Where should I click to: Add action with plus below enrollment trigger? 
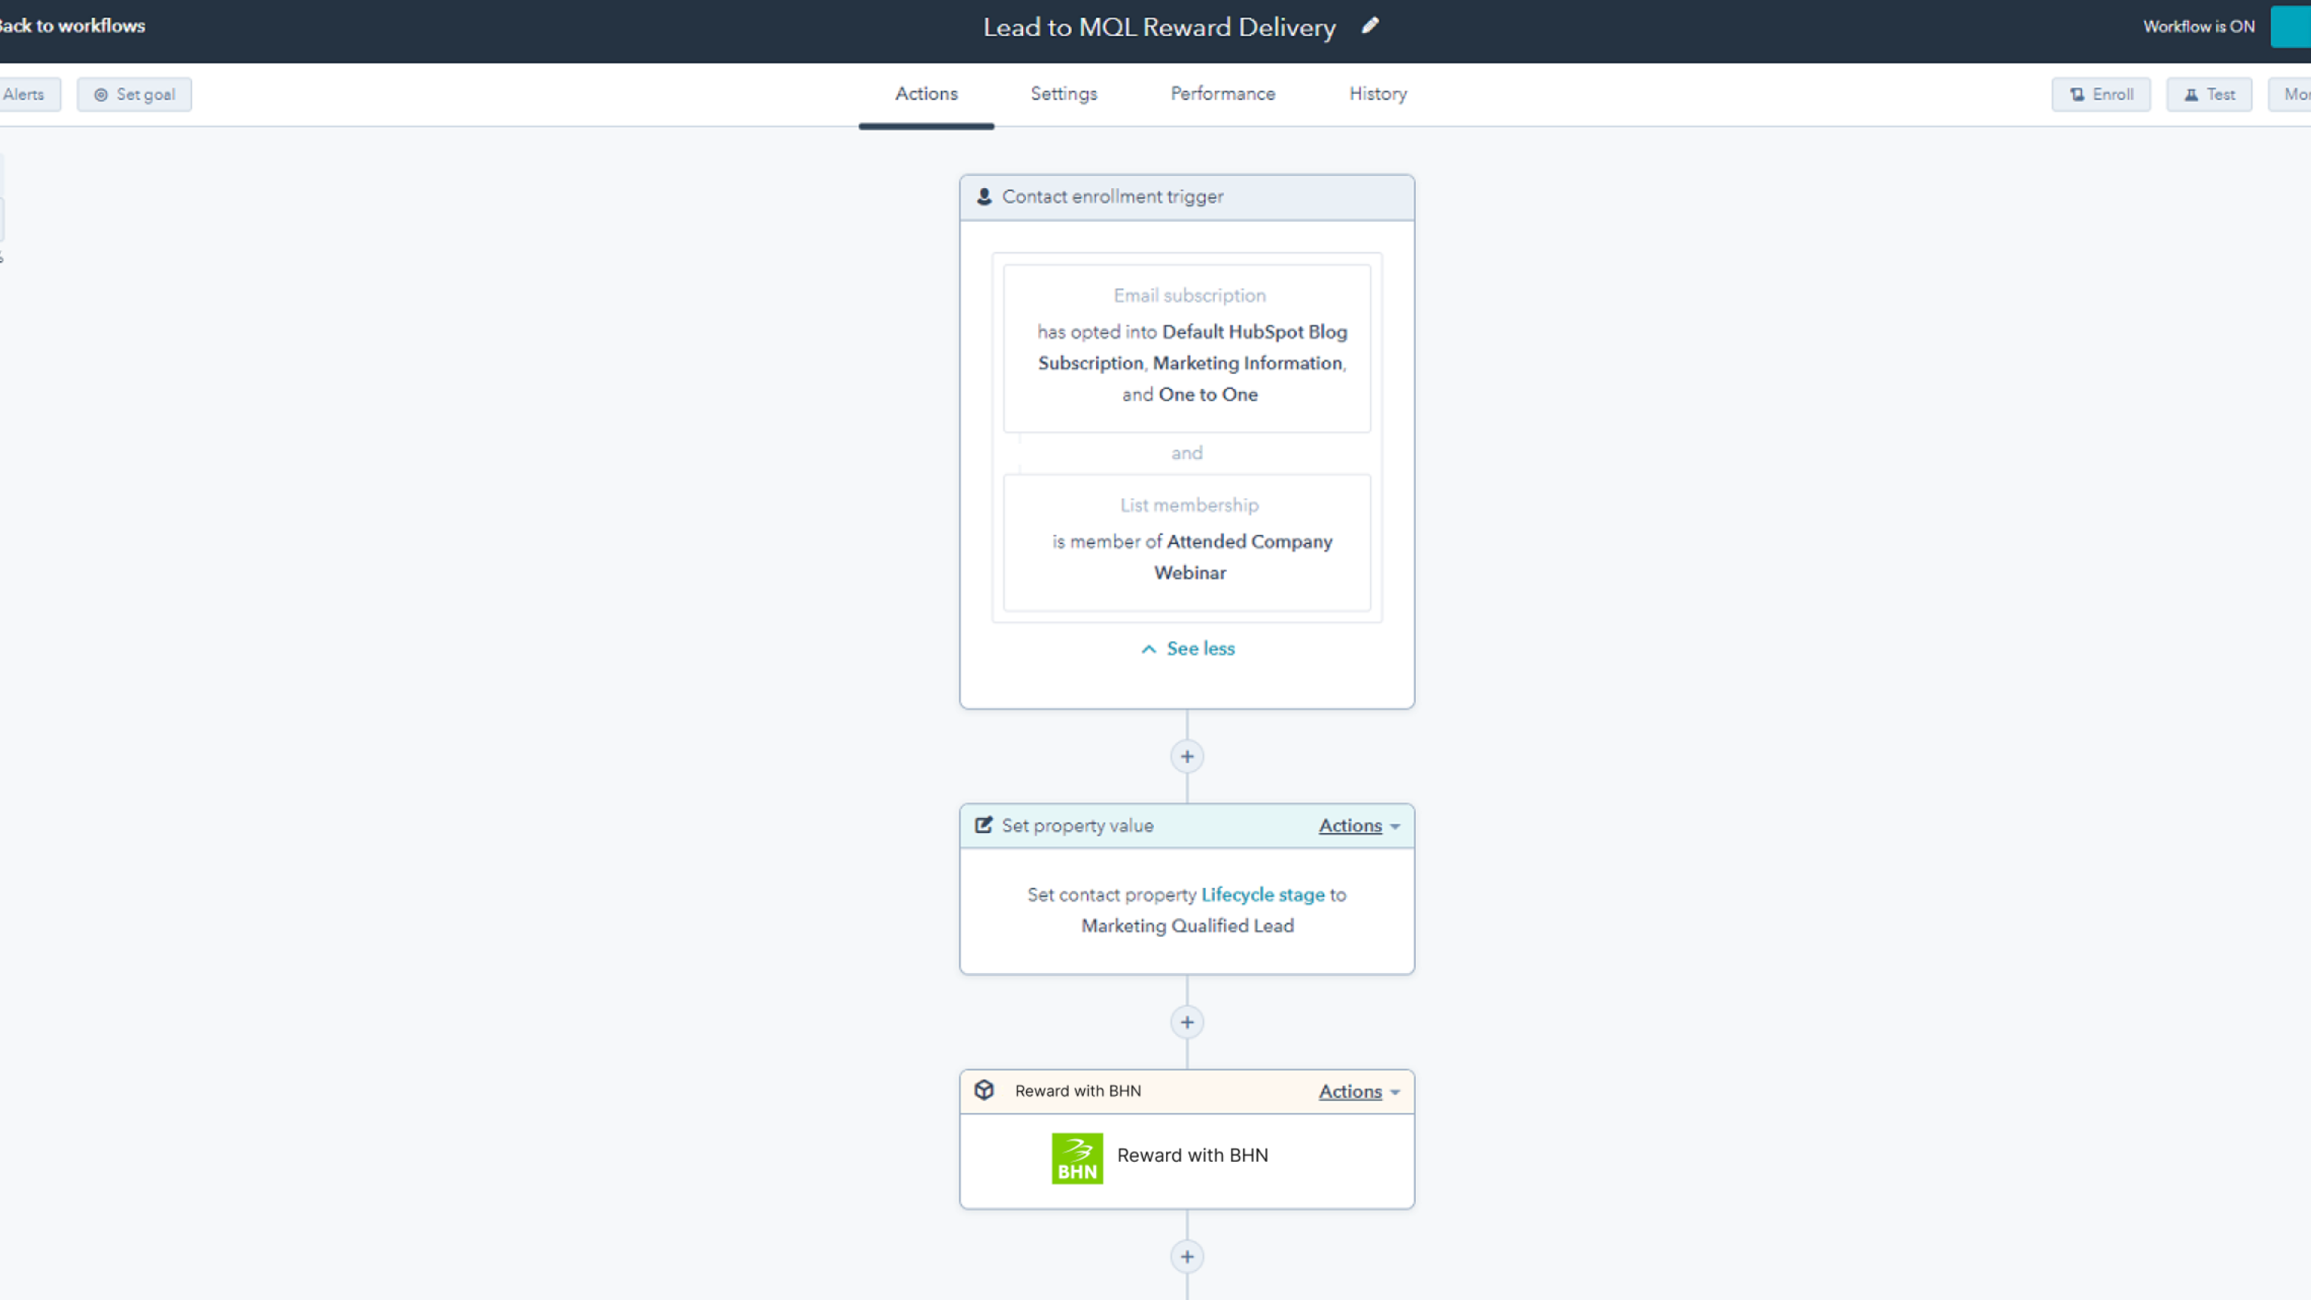[x=1187, y=756]
